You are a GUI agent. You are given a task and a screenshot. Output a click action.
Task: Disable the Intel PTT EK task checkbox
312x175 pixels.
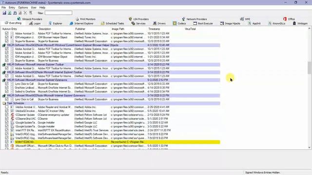[x=7, y=130]
